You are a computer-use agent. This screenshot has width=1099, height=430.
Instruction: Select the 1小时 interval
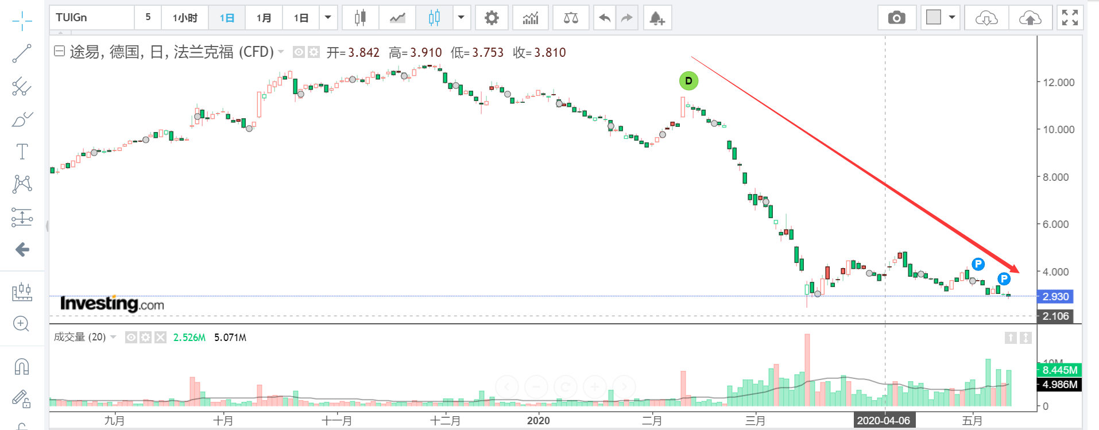click(x=185, y=18)
